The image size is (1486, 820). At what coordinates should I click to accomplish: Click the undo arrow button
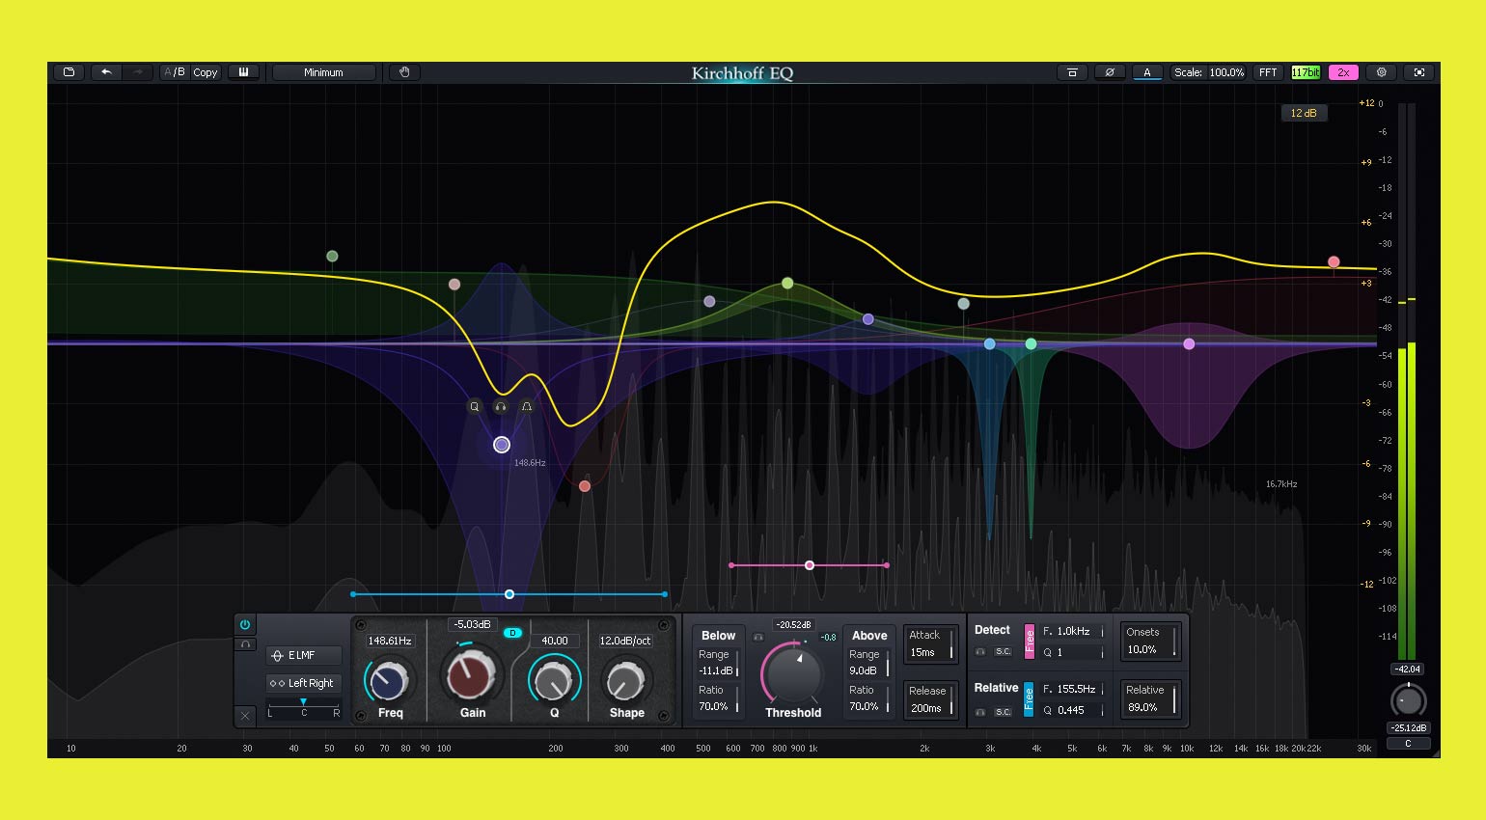tap(106, 72)
